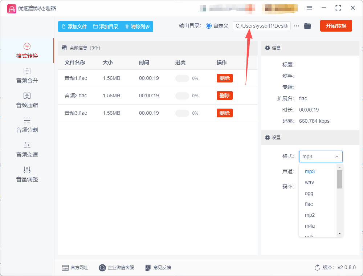Click the 添加目录 add folder button

(x=106, y=27)
